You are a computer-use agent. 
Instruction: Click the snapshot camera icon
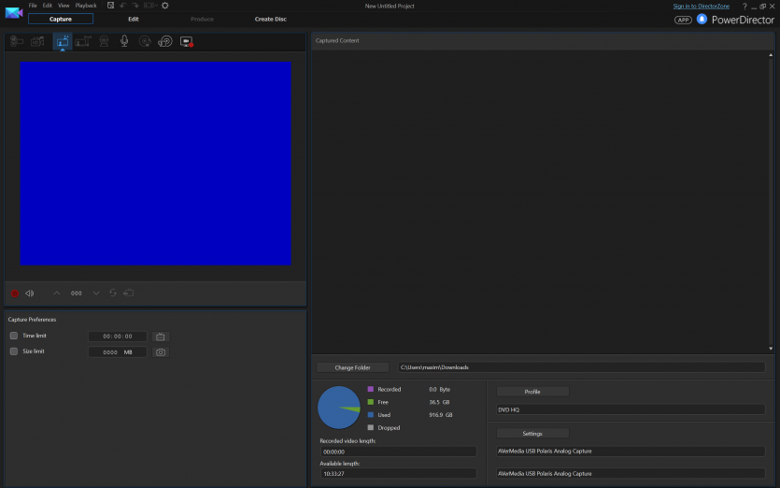(161, 352)
